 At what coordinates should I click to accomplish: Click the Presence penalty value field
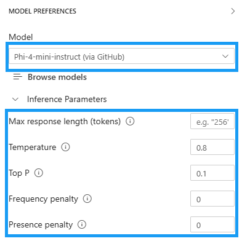[212, 224]
